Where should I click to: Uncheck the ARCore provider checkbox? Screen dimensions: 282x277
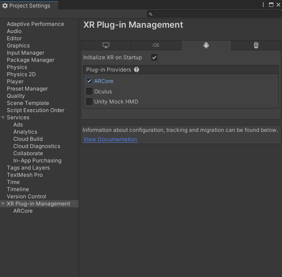point(89,81)
